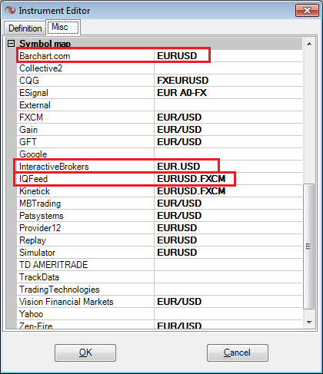Switch to the Definition tab
This screenshot has height=374, width=323.
coord(25,28)
